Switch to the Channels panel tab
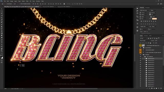 click(x=146, y=36)
